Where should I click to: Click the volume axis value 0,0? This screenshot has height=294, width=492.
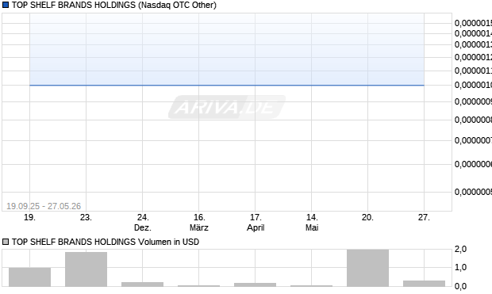click(x=460, y=286)
